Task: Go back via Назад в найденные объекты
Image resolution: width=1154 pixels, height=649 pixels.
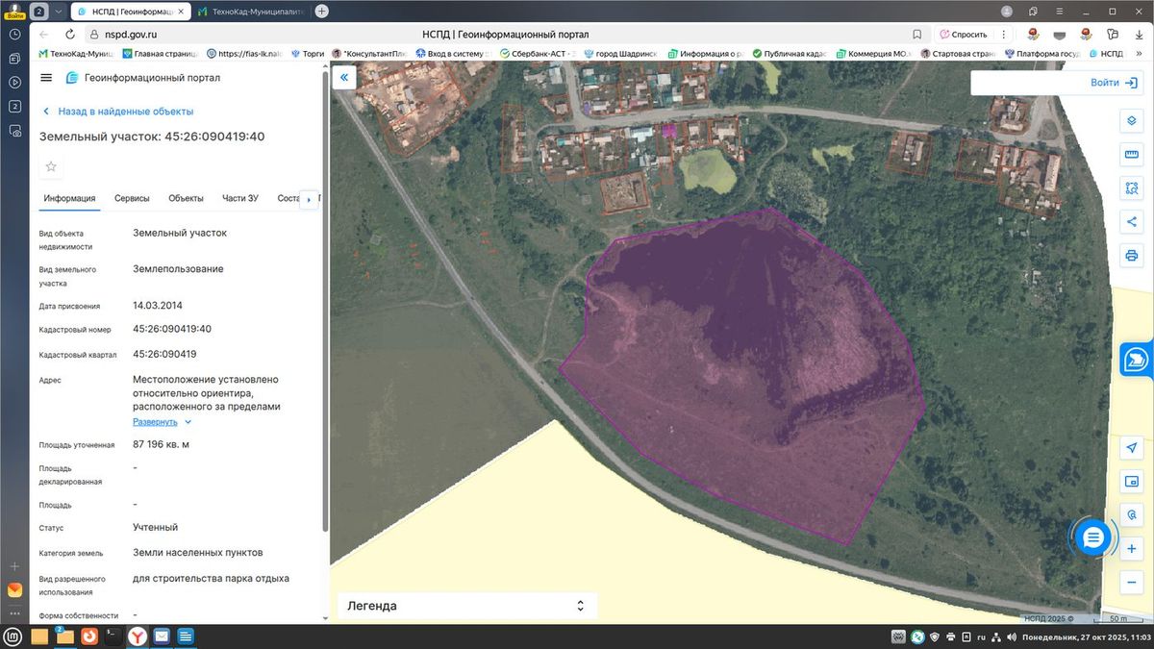Action: 117,112
